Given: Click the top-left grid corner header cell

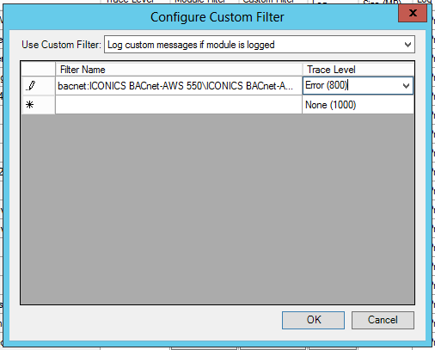Looking at the screenshot, I should pyautogui.click(x=39, y=70).
